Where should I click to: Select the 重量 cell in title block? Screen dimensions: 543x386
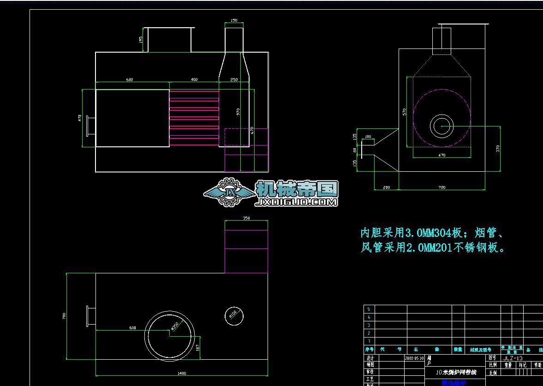(x=508, y=365)
